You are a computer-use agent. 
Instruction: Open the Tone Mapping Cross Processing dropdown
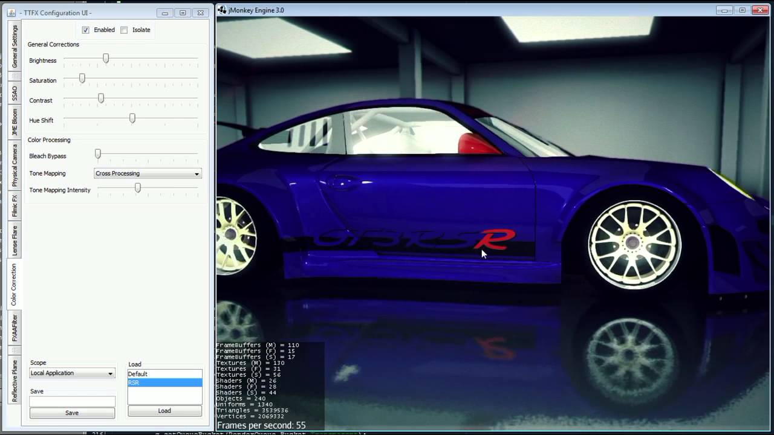pyautogui.click(x=148, y=173)
